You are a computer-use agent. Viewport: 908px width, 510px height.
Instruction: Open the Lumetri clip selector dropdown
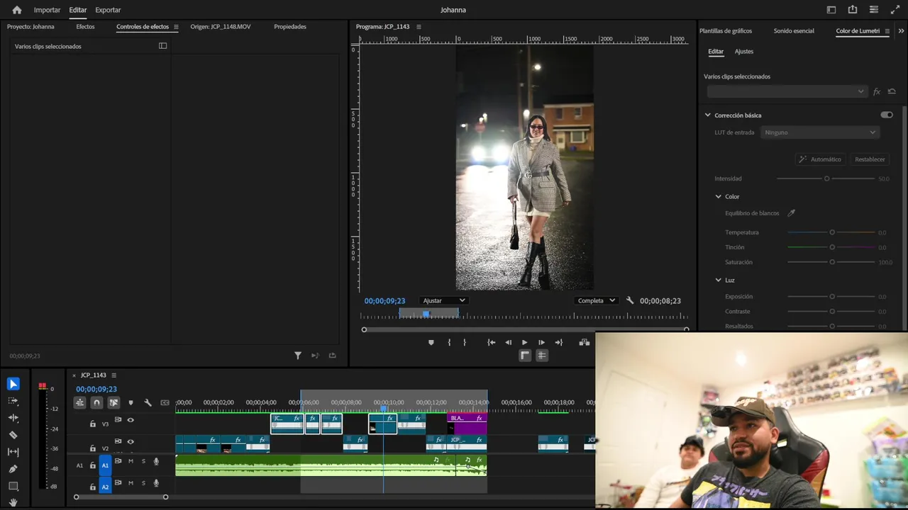(787, 91)
